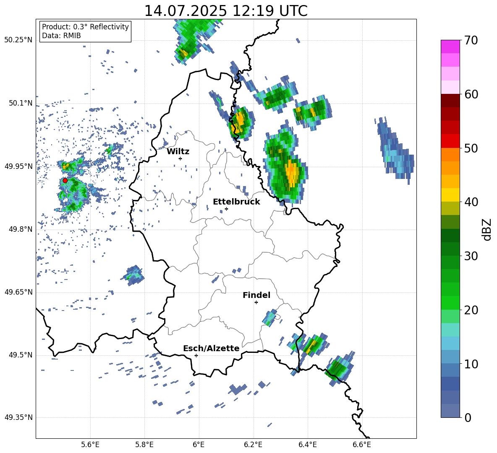Click the colorbar tick label 40

(x=471, y=202)
